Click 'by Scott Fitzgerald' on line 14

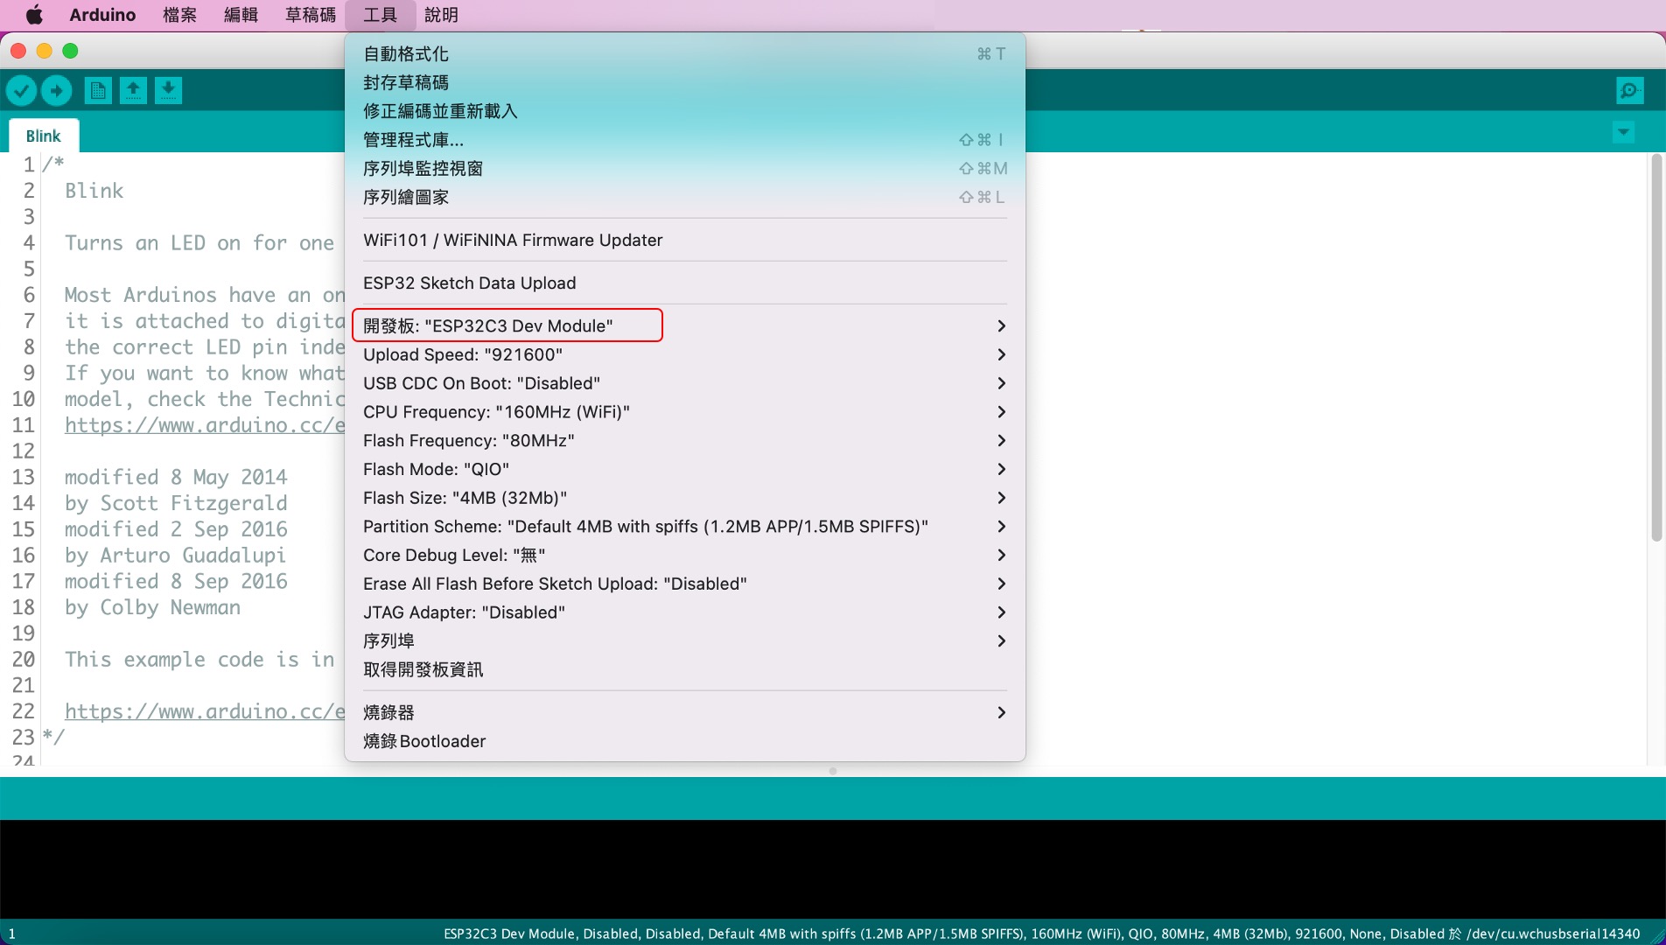(176, 503)
